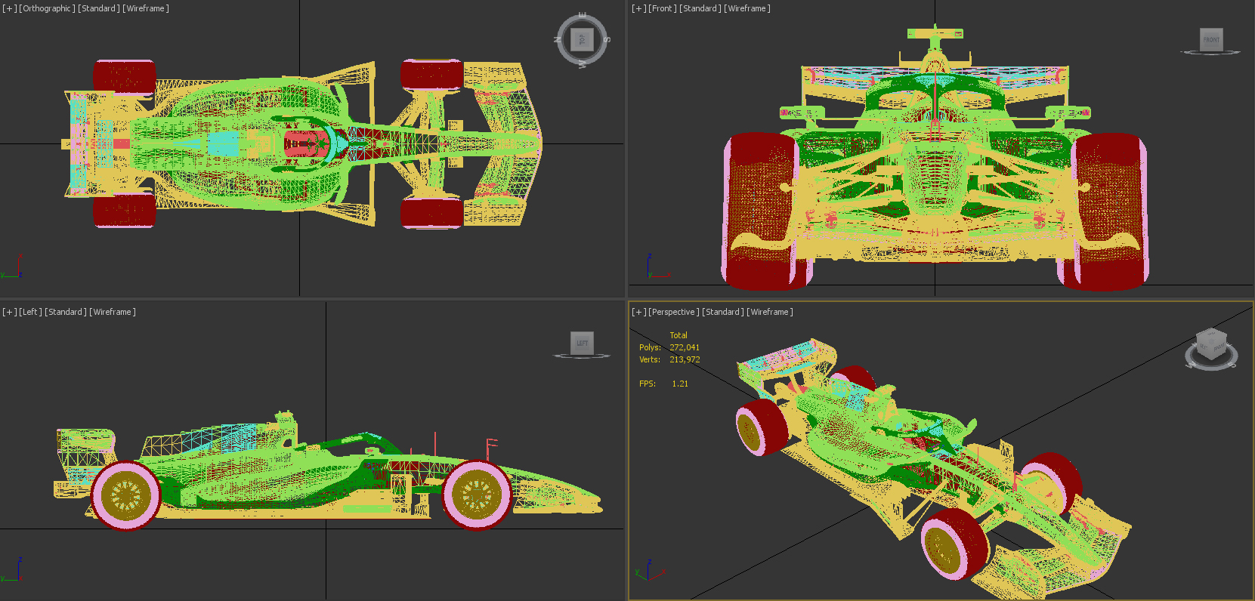Open the [+] menu of the Orthographic viewport

(x=9, y=8)
